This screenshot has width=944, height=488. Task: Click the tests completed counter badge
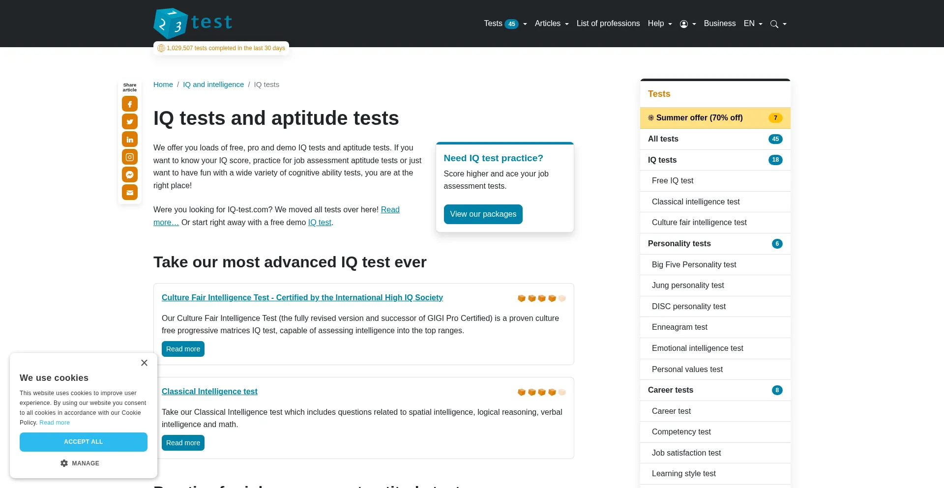coord(221,48)
